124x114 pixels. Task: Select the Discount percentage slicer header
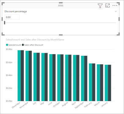point(16,11)
